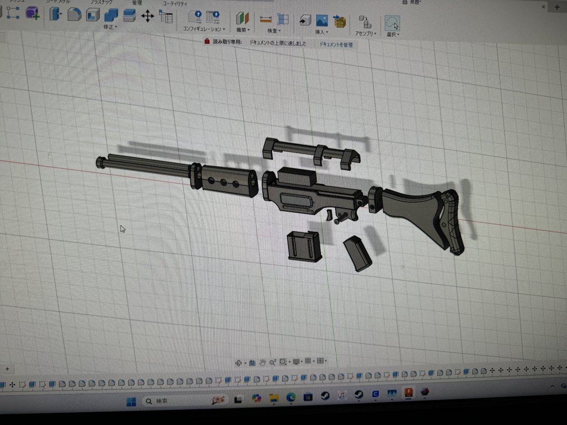Image resolution: width=567 pixels, height=425 pixels.
Task: Open the コンフィギュレーション dropdown
Action: [204, 29]
